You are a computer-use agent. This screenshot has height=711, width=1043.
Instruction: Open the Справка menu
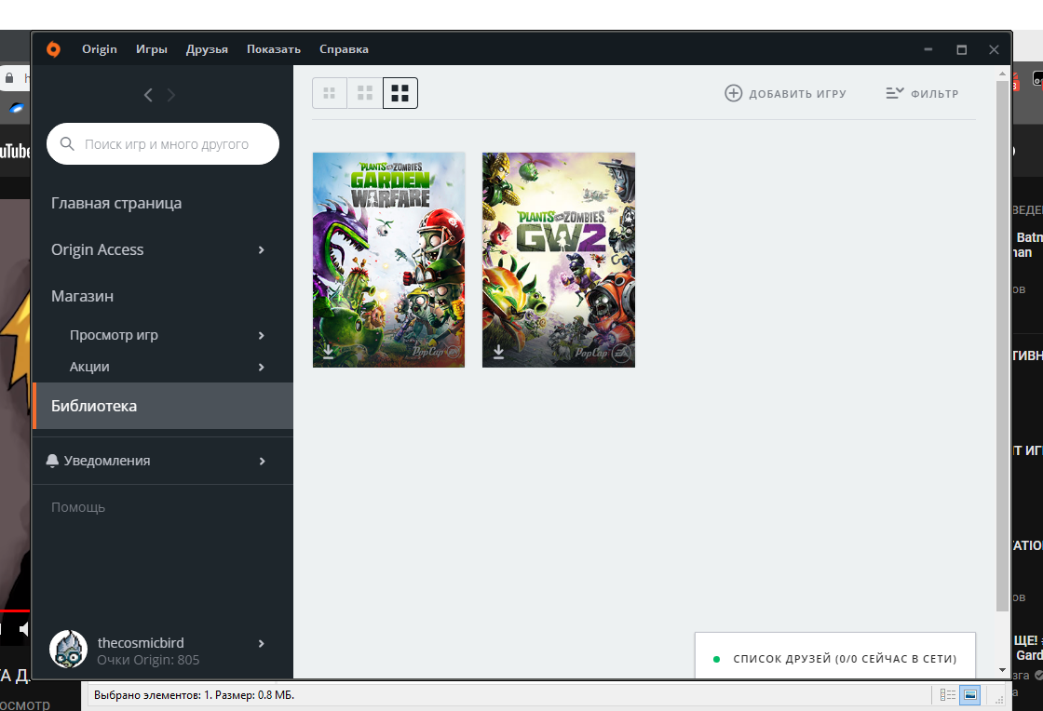(344, 49)
